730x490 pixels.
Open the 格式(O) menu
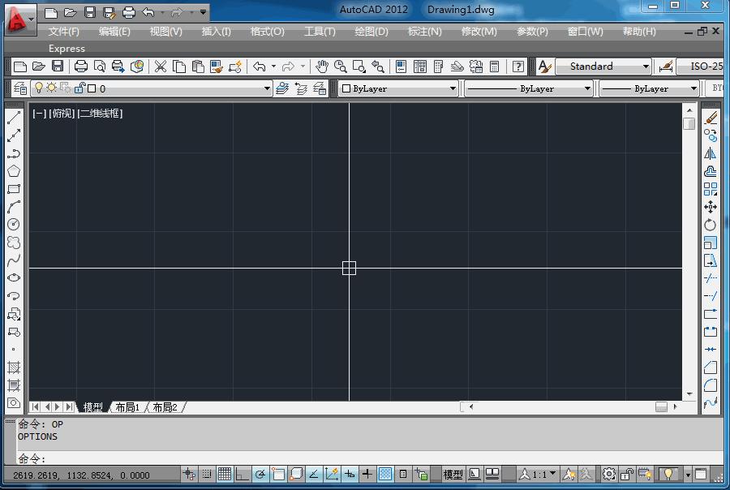pyautogui.click(x=267, y=32)
